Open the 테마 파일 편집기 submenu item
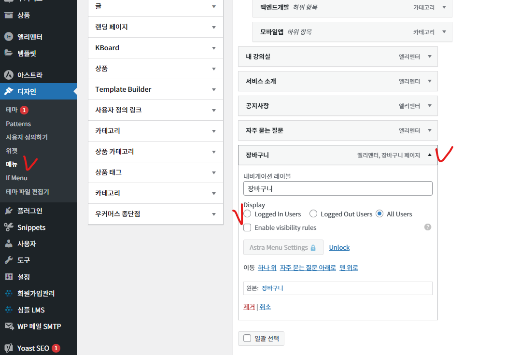Image resolution: width=506 pixels, height=355 pixels. coord(28,192)
